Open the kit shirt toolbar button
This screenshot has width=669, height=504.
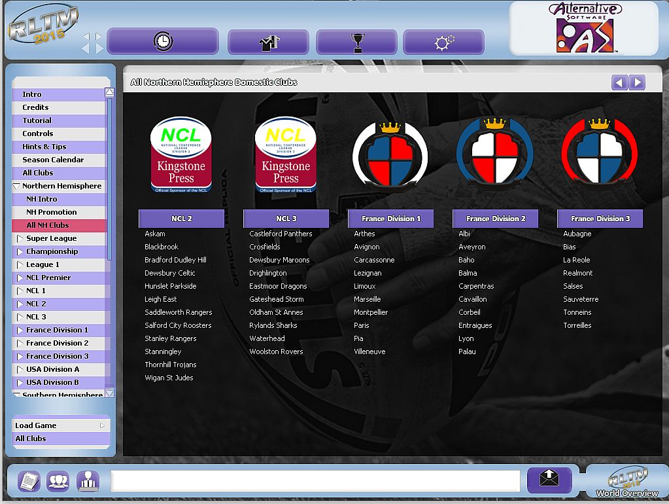[x=268, y=43]
